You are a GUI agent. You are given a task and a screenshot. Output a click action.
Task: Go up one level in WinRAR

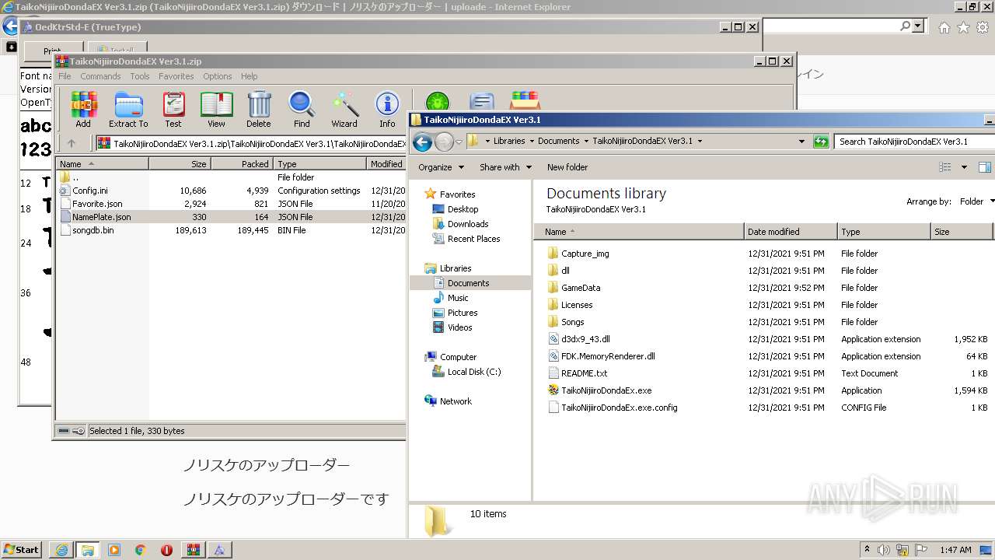[72, 143]
